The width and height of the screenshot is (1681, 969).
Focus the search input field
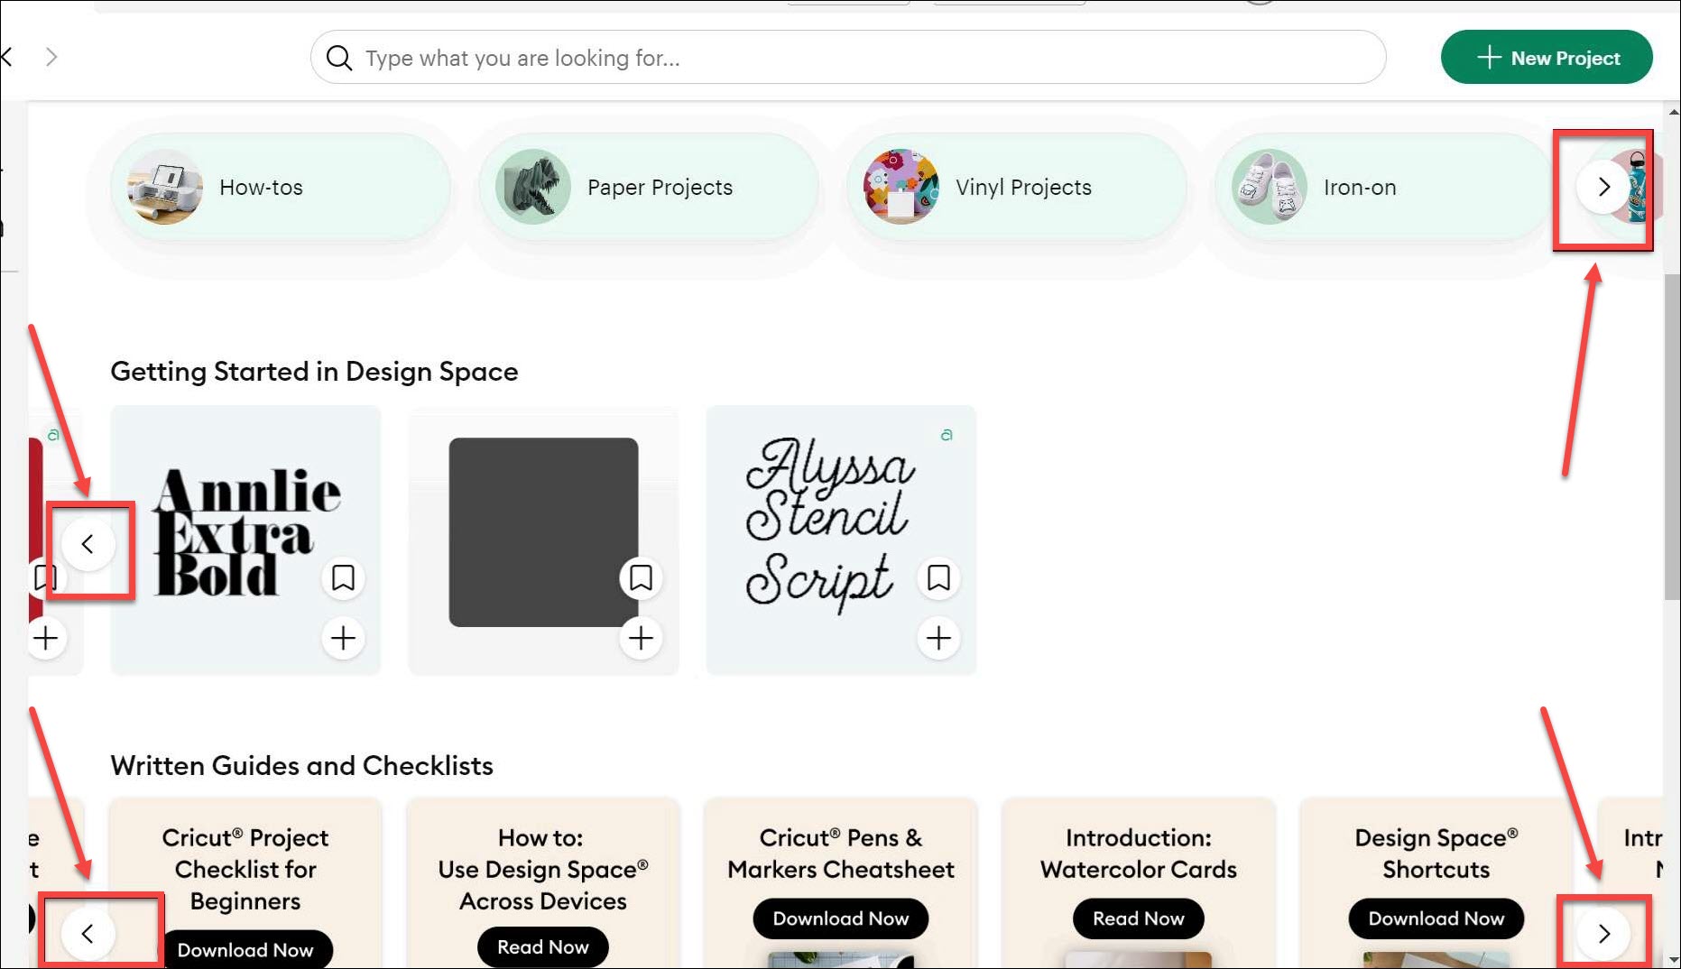point(848,58)
